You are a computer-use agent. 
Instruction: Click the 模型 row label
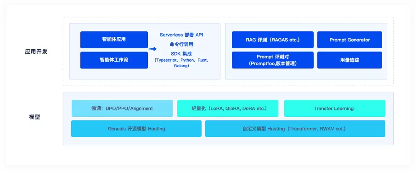click(34, 117)
